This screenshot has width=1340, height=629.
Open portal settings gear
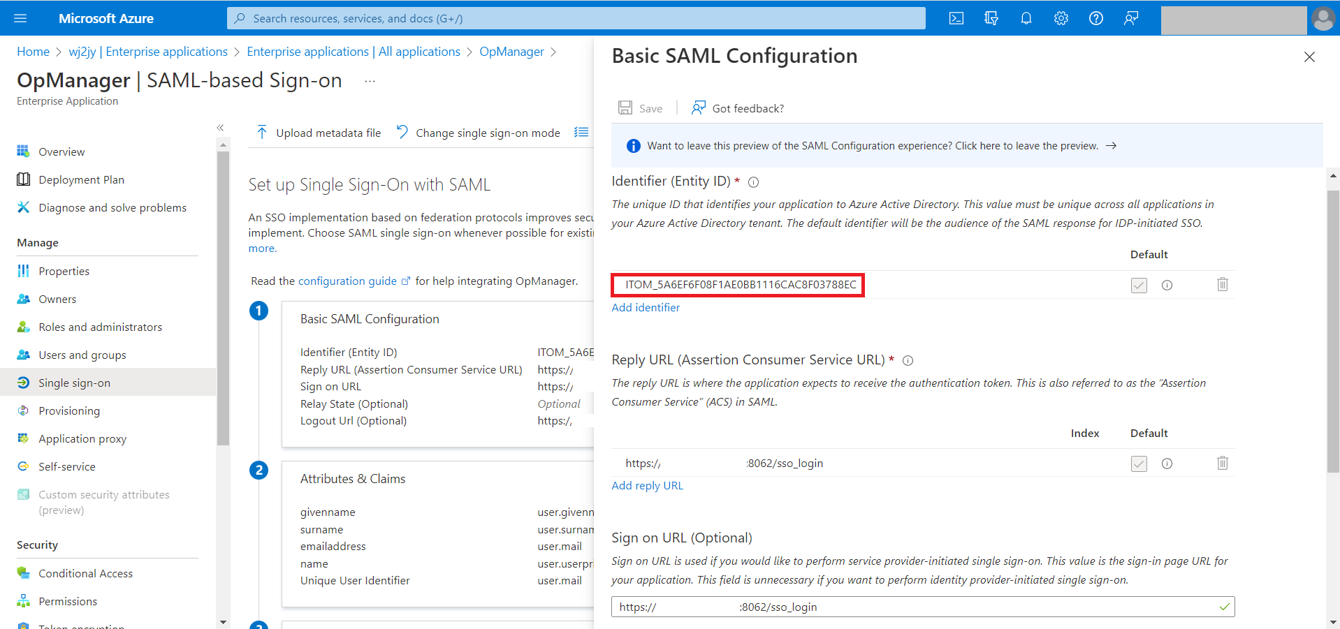tap(1061, 18)
